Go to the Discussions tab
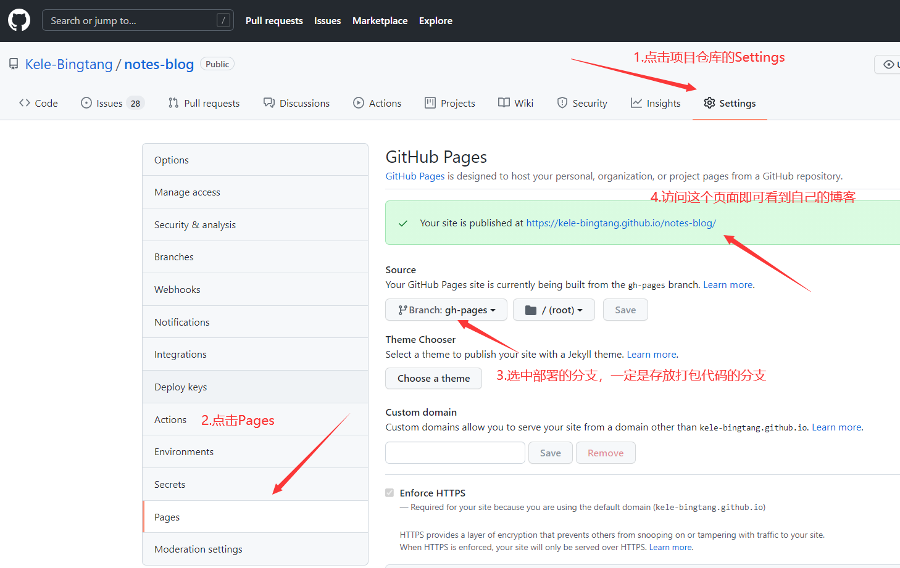 point(297,103)
